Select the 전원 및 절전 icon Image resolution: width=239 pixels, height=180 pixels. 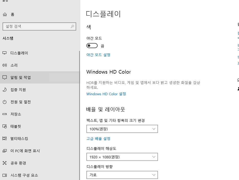pos(5,102)
